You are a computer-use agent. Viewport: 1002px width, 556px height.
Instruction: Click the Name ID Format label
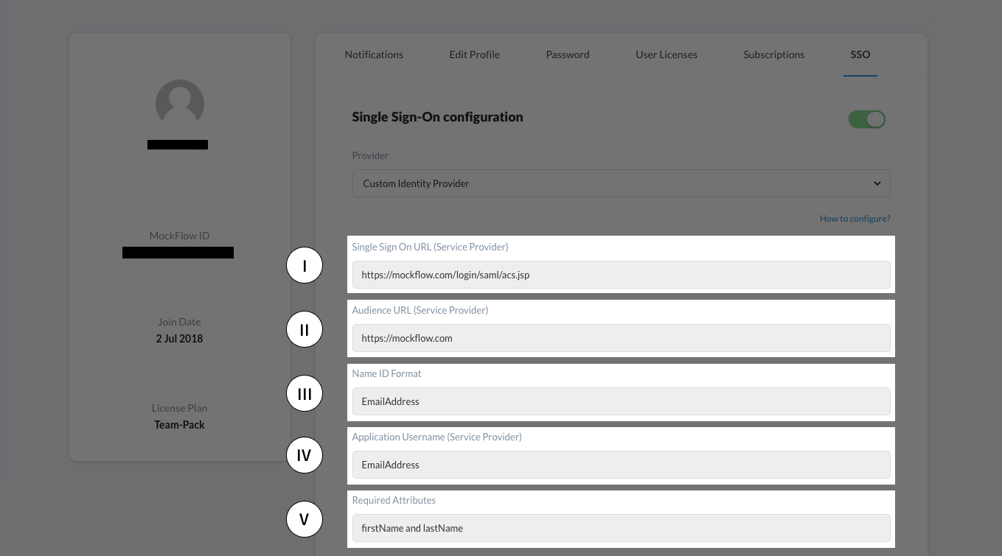coord(386,373)
